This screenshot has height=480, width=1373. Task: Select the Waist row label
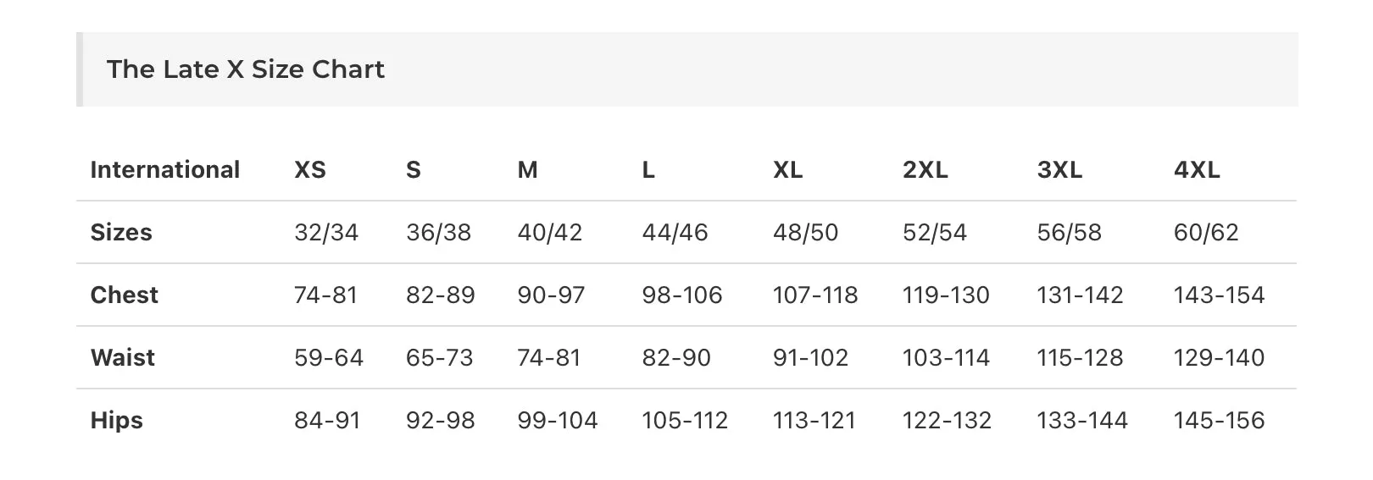coord(123,358)
